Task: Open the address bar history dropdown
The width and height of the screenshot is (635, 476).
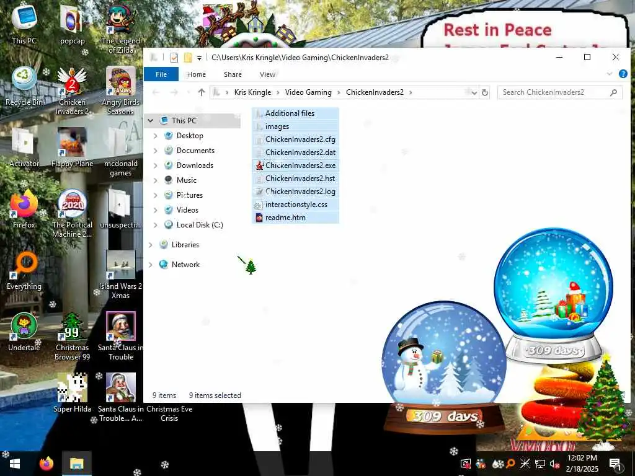Action: (474, 93)
